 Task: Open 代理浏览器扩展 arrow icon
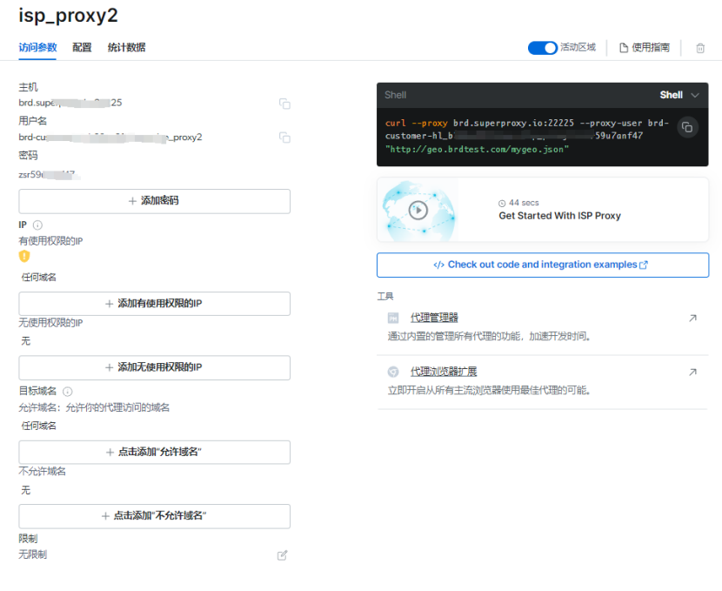(x=692, y=372)
